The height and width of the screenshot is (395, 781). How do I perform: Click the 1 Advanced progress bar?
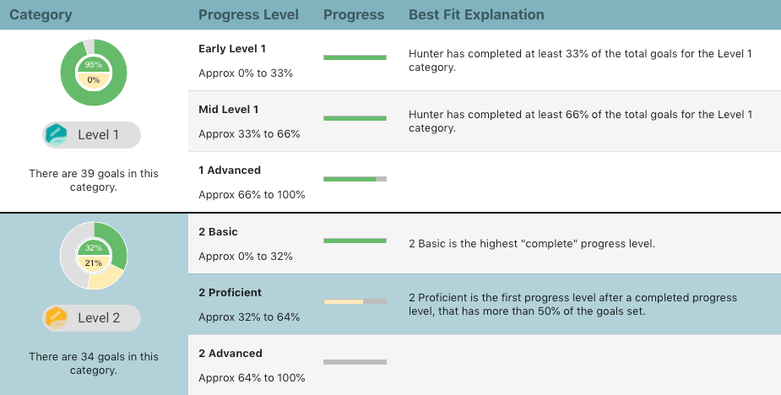pyautogui.click(x=355, y=179)
